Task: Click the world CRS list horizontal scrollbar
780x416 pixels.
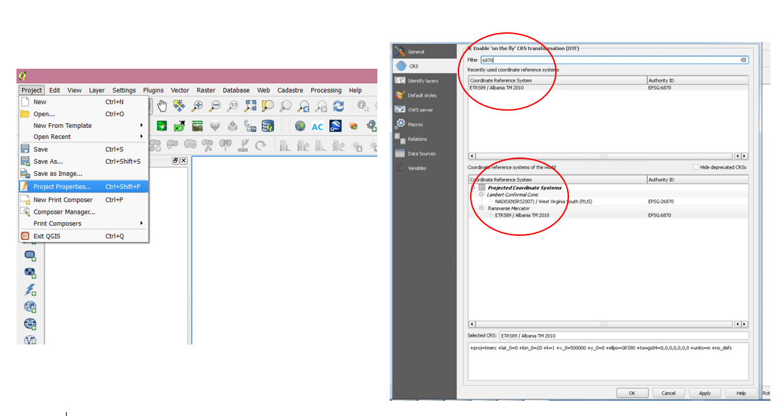Action: tap(608, 324)
